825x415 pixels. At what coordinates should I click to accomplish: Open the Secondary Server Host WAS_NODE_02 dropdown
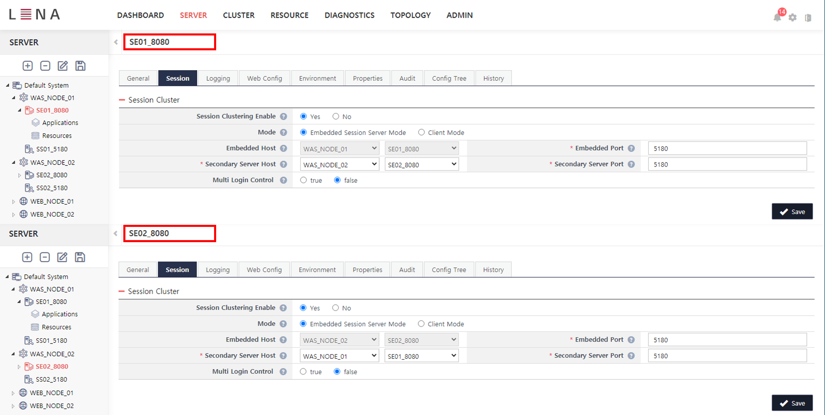(x=339, y=165)
